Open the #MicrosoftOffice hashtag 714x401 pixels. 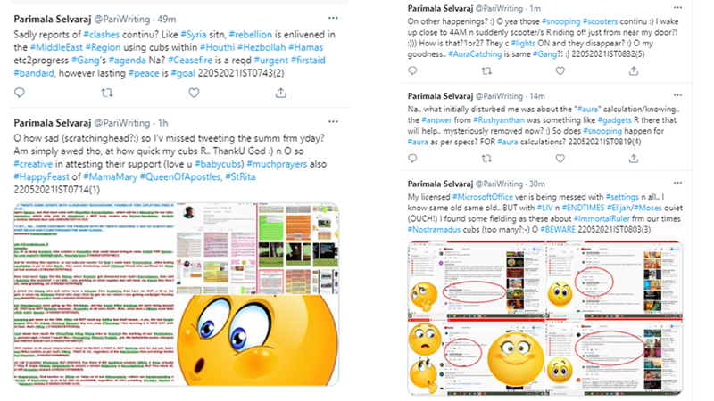(x=482, y=197)
